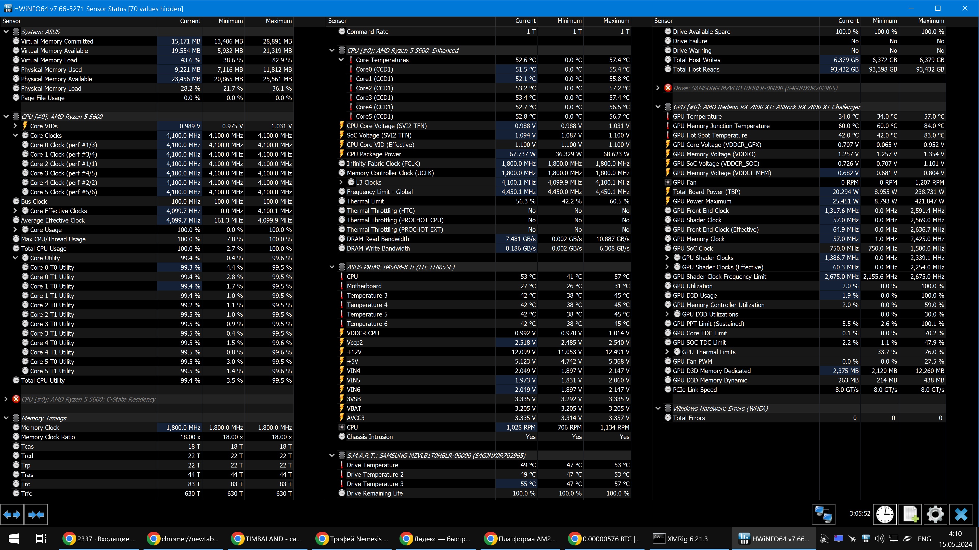Click the blue X close sensors icon
Screen dimensions: 979x550
(x=961, y=514)
